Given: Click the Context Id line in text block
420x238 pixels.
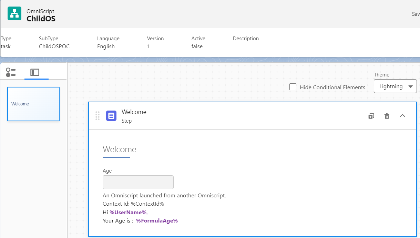Looking at the screenshot, I should [x=133, y=204].
